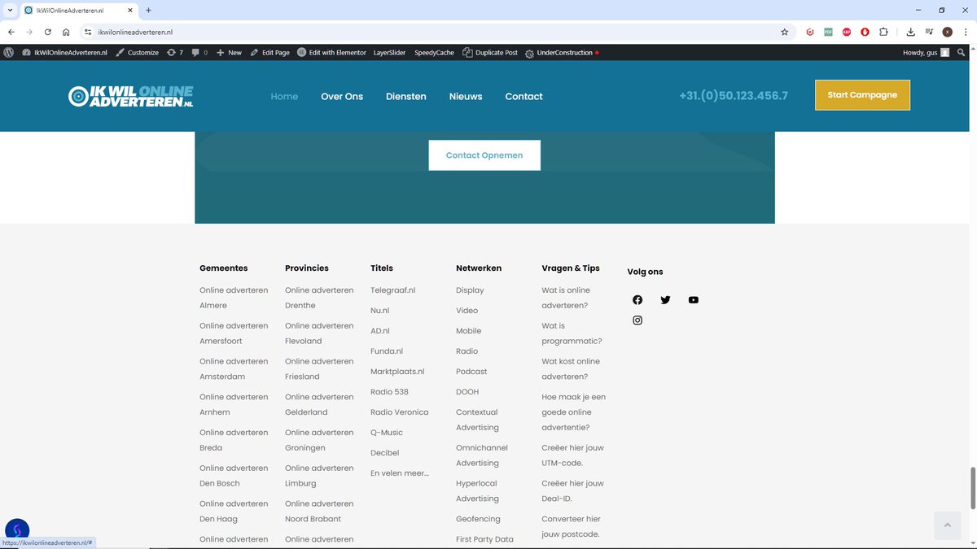977x549 pixels.
Task: Click the media control icon in the toolbar
Action: pos(929,32)
